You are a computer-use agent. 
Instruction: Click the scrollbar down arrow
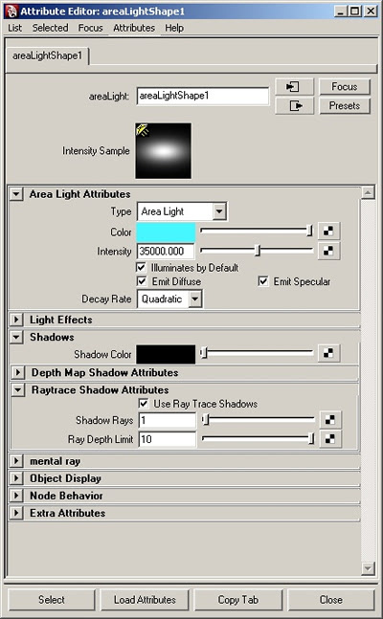click(368, 568)
